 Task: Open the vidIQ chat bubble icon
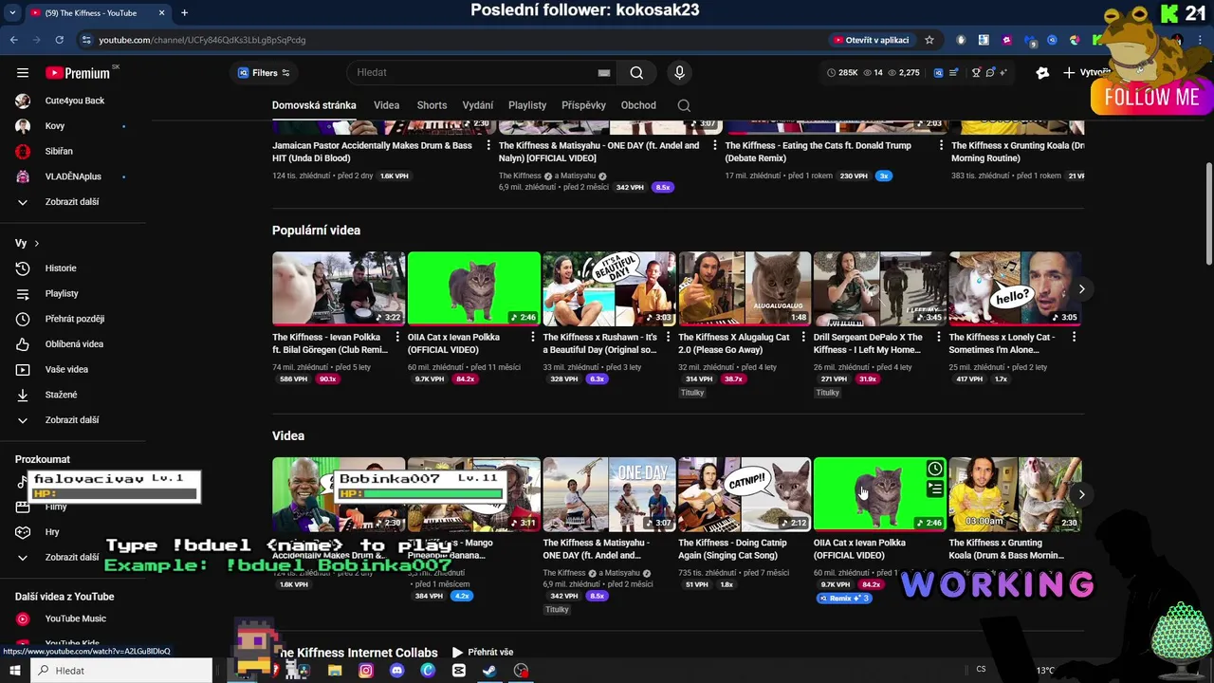[989, 73]
